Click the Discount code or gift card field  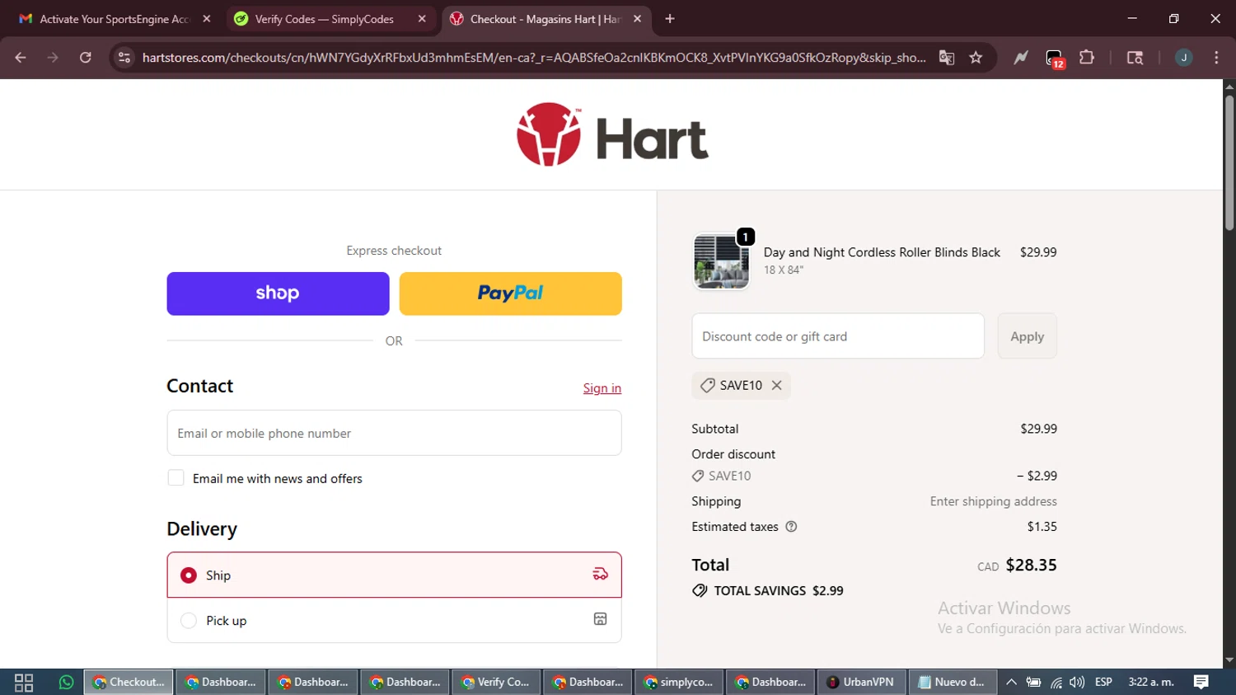[x=838, y=336]
